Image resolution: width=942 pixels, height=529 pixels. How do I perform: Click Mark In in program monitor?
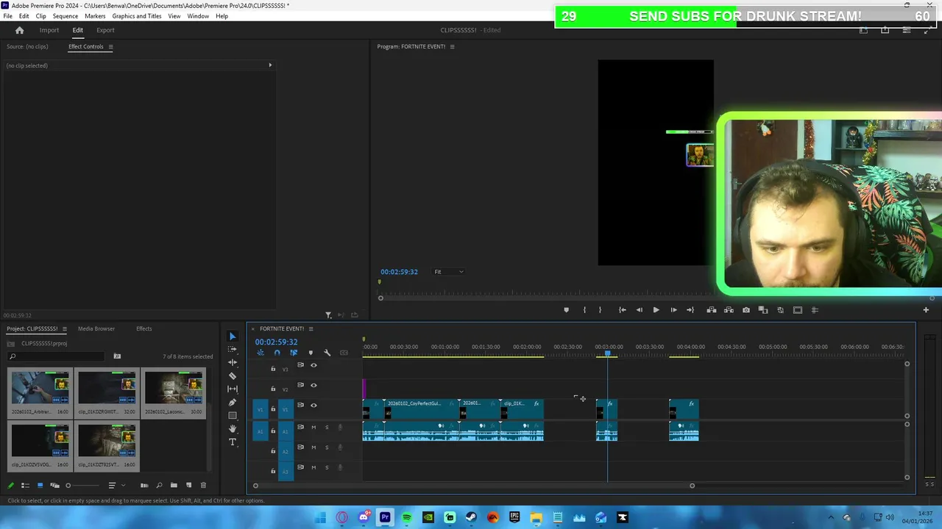click(584, 310)
